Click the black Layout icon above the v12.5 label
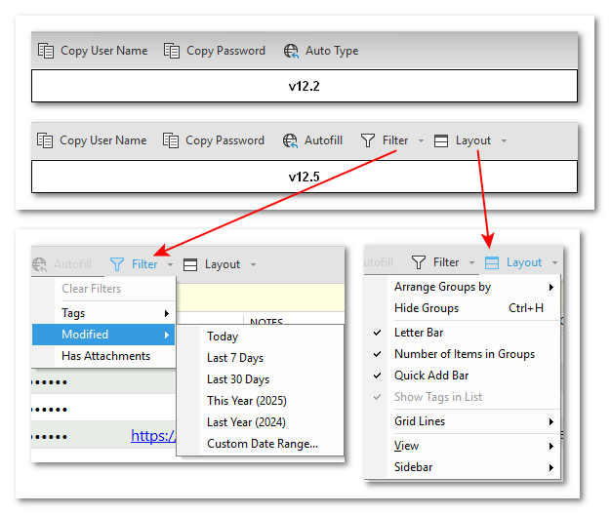 [x=441, y=140]
